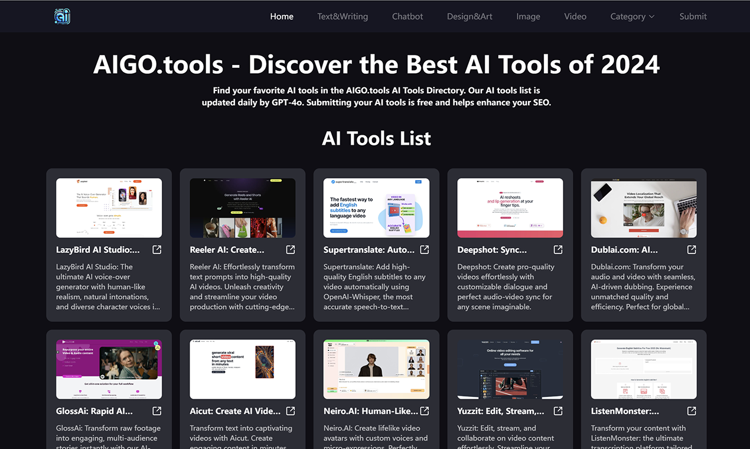Viewport: 750px width, 449px height.
Task: Open the Design&Art navigation tab
Action: pos(469,16)
